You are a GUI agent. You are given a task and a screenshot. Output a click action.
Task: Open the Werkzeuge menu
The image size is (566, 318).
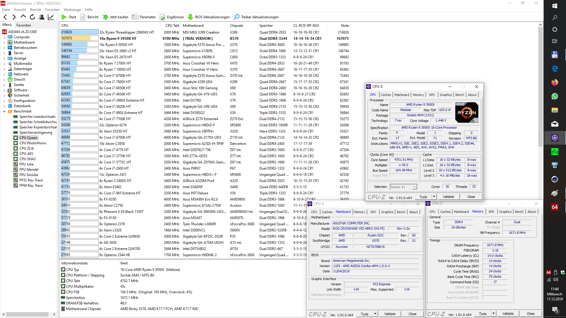click(x=72, y=10)
